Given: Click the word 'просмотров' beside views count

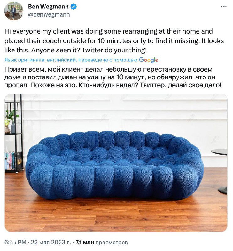Looking at the screenshot, I should tap(112, 243).
